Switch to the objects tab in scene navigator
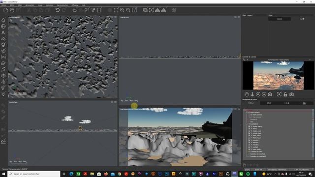 pos(251,103)
